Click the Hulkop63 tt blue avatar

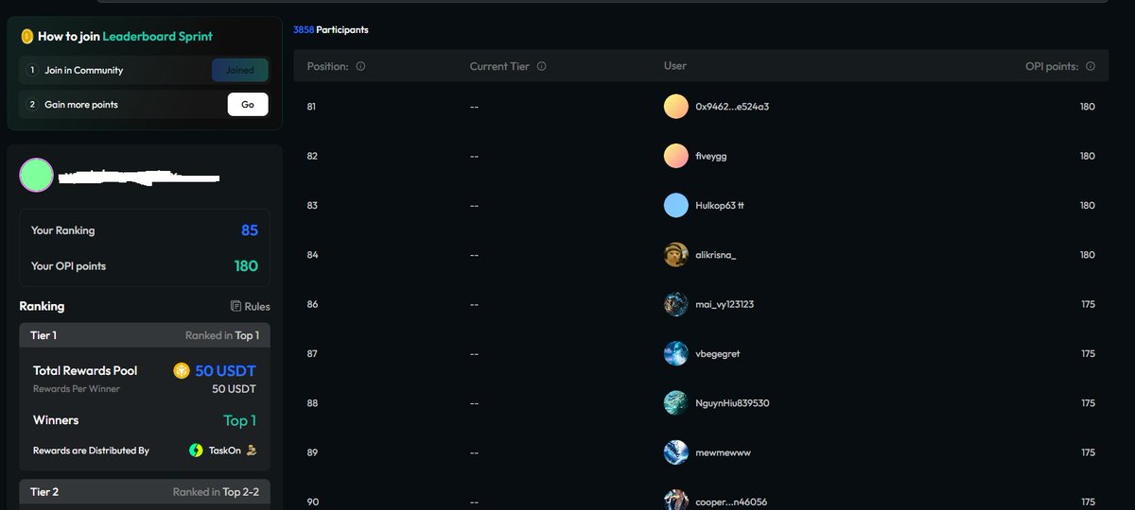pos(675,205)
